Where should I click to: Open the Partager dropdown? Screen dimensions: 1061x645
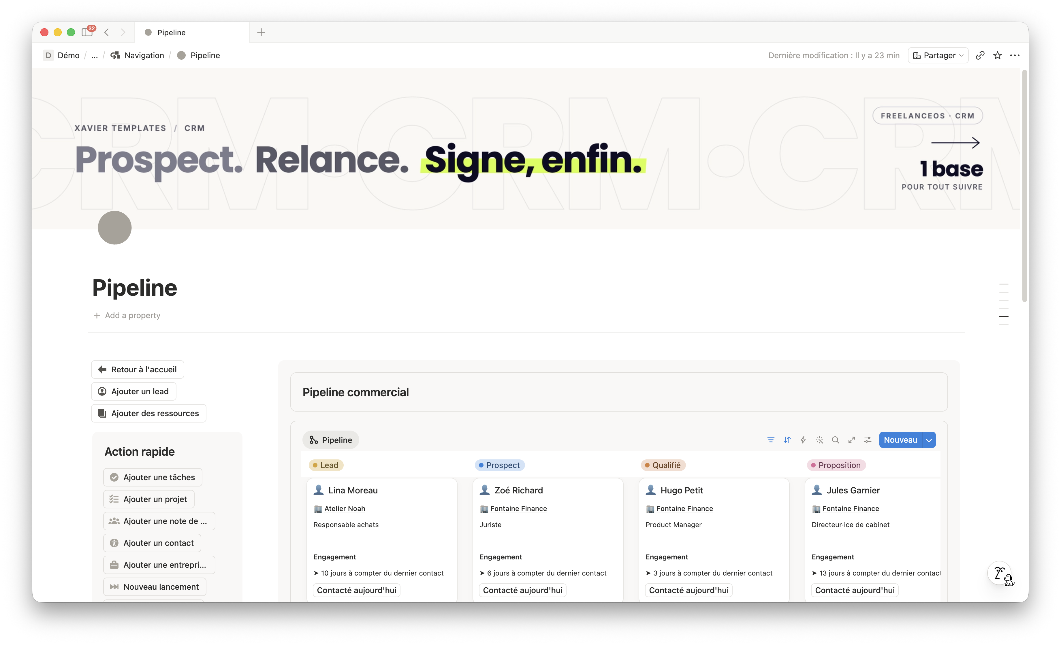938,55
